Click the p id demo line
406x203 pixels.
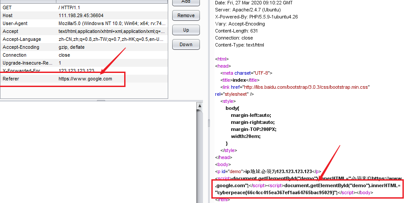tap(268, 171)
